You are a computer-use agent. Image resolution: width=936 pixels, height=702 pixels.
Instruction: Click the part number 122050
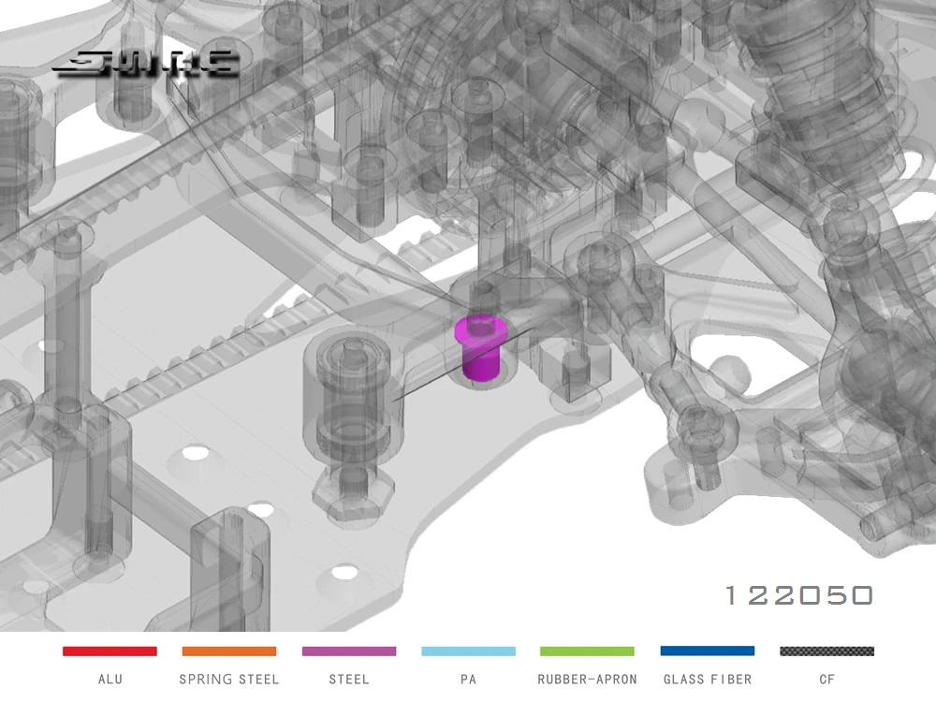[799, 595]
